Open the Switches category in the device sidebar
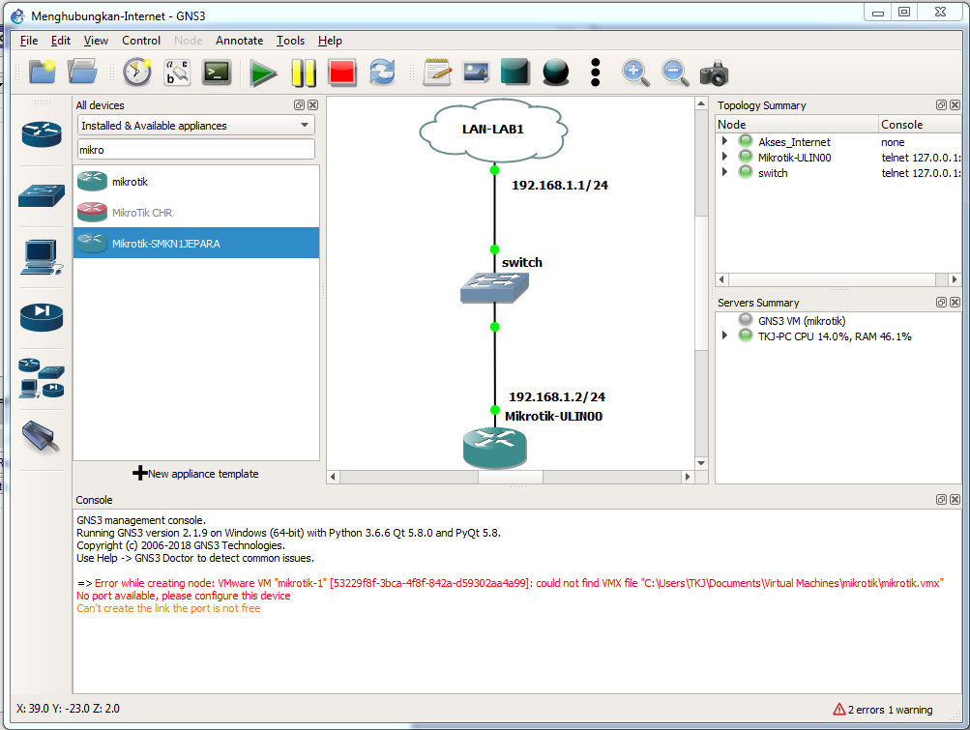 point(41,193)
